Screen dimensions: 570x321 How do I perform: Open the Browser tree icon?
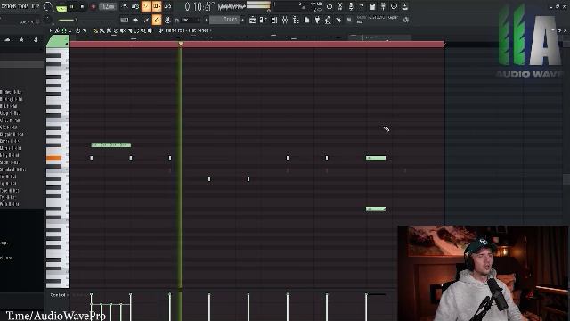[296, 20]
